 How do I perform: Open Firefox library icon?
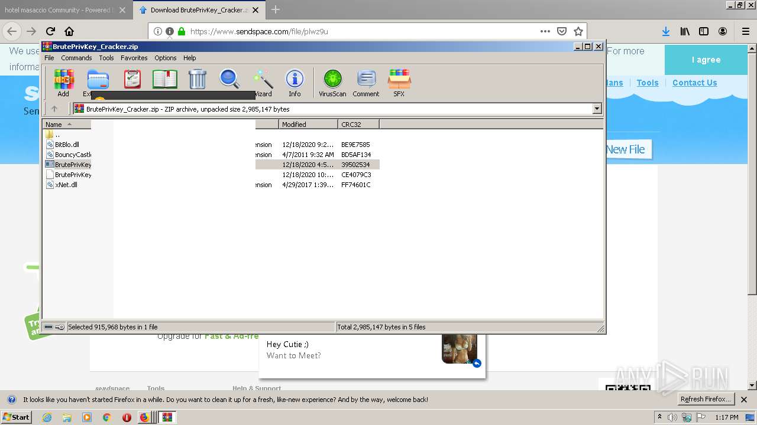coord(685,31)
